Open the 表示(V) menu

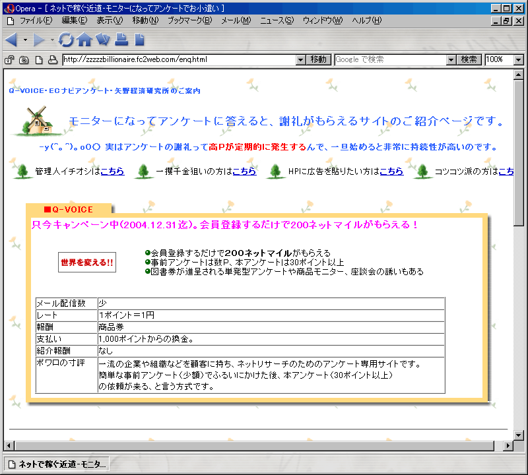pos(110,20)
